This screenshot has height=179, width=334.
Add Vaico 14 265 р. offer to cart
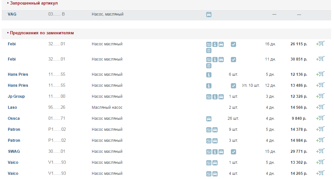tap(320, 173)
